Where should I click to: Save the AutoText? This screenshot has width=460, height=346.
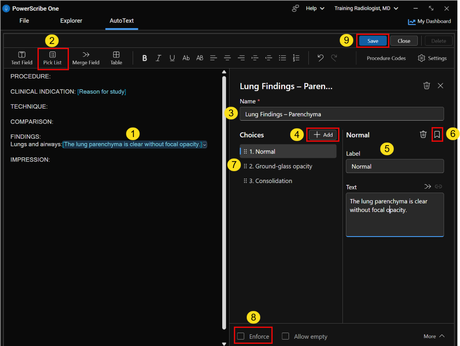pyautogui.click(x=373, y=41)
